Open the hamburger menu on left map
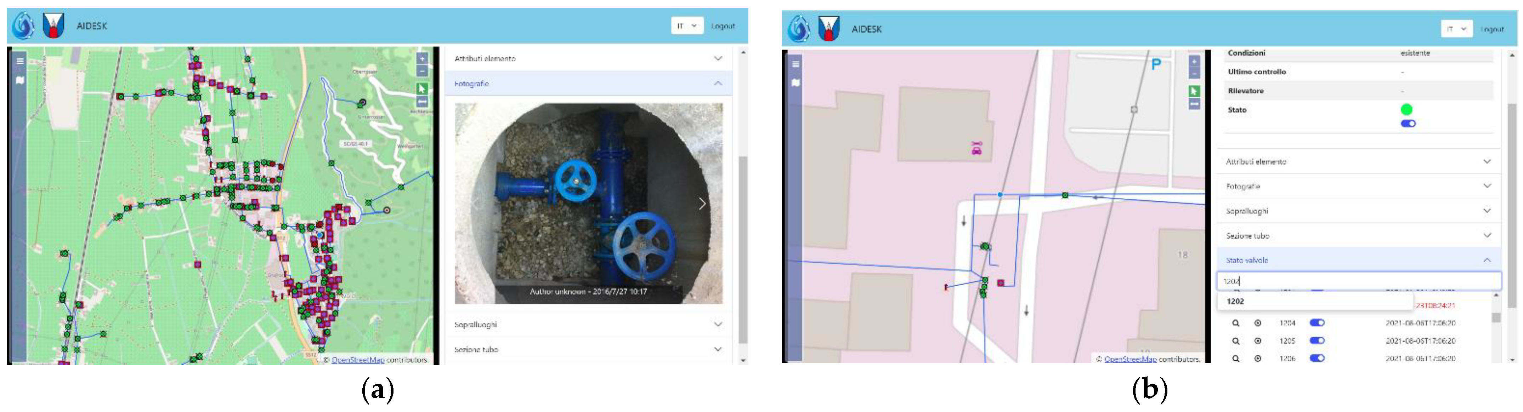This screenshot has width=1523, height=412. pyautogui.click(x=20, y=61)
